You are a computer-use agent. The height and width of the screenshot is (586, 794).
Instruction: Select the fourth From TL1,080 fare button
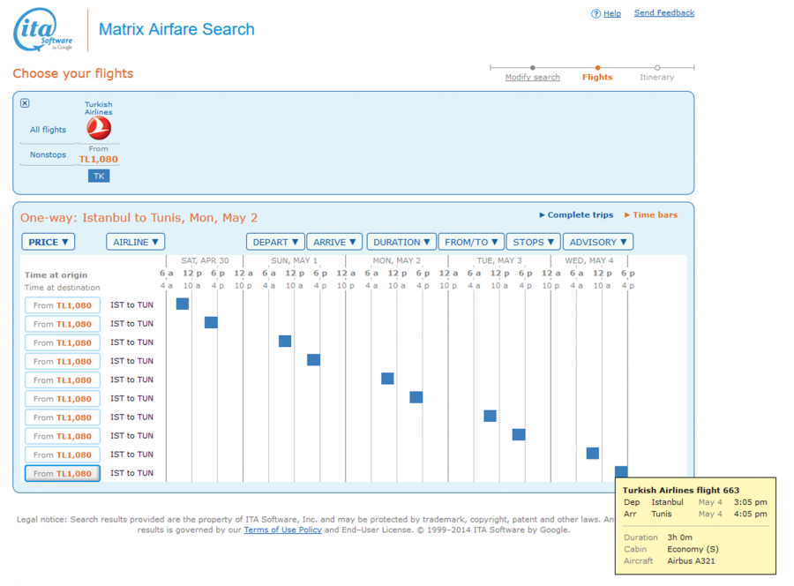click(x=63, y=362)
